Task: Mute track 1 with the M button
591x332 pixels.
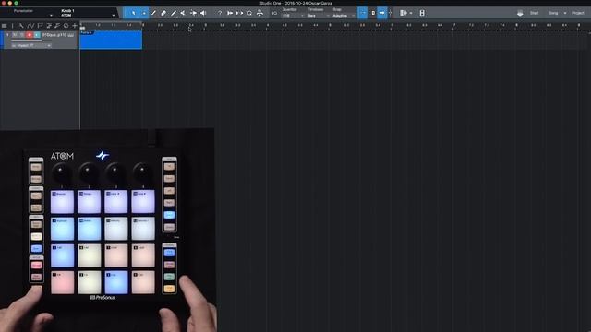Action: pyautogui.click(x=15, y=35)
